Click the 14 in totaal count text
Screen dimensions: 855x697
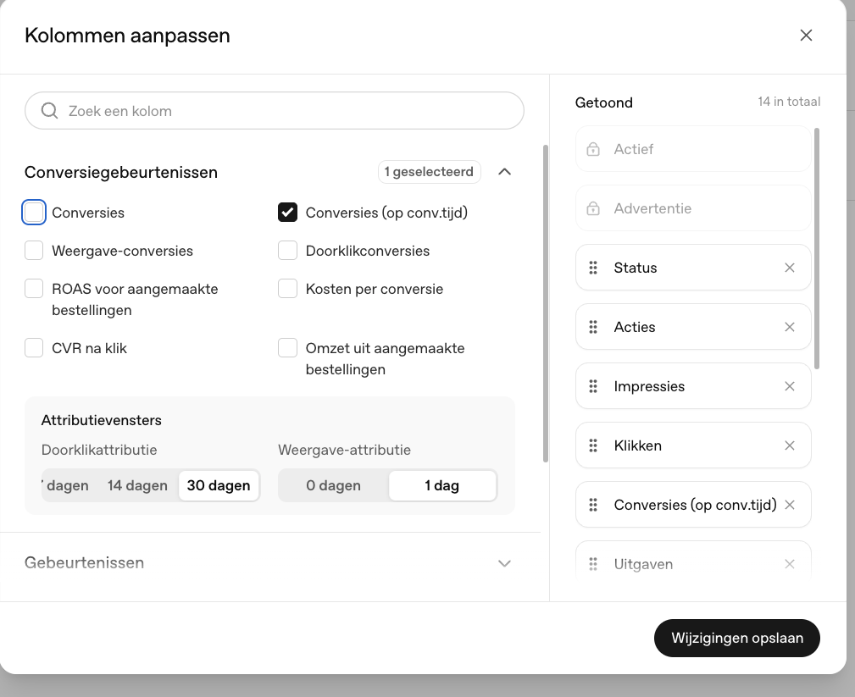pos(788,102)
